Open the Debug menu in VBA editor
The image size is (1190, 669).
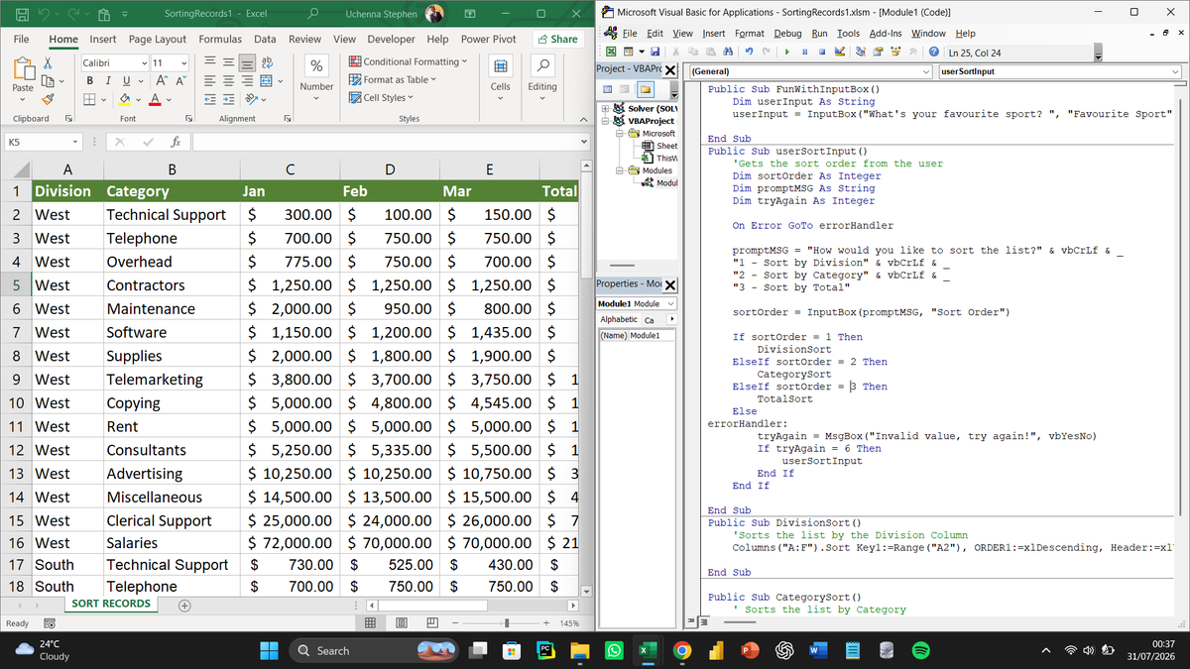click(787, 34)
